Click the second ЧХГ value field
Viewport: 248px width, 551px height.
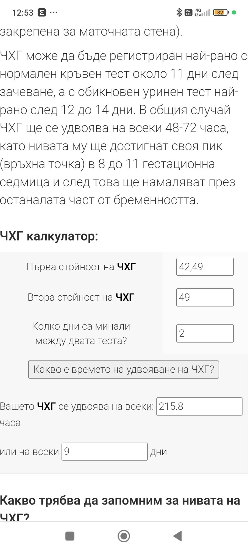click(205, 297)
